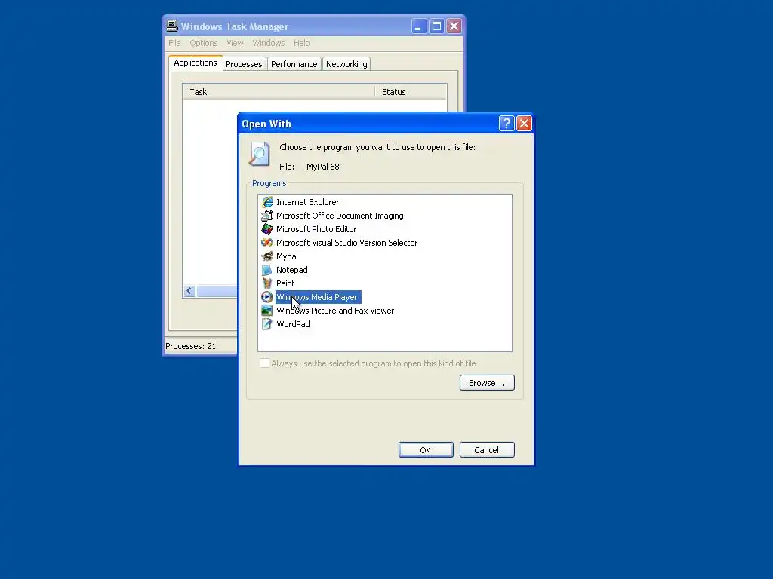The width and height of the screenshot is (773, 579).
Task: Switch to the Applications tab
Action: [x=196, y=63]
